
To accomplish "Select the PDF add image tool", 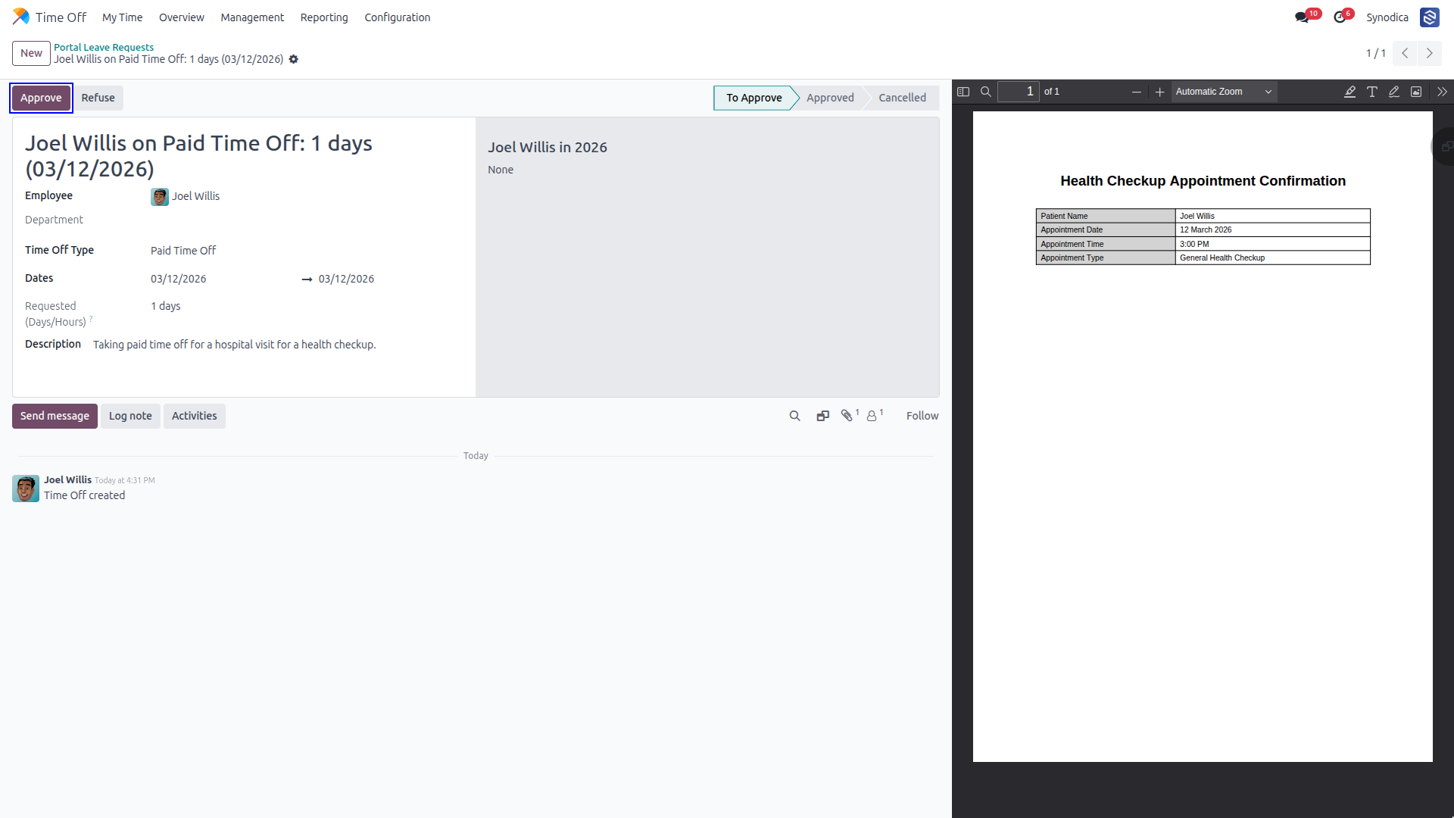I will coord(1416,92).
